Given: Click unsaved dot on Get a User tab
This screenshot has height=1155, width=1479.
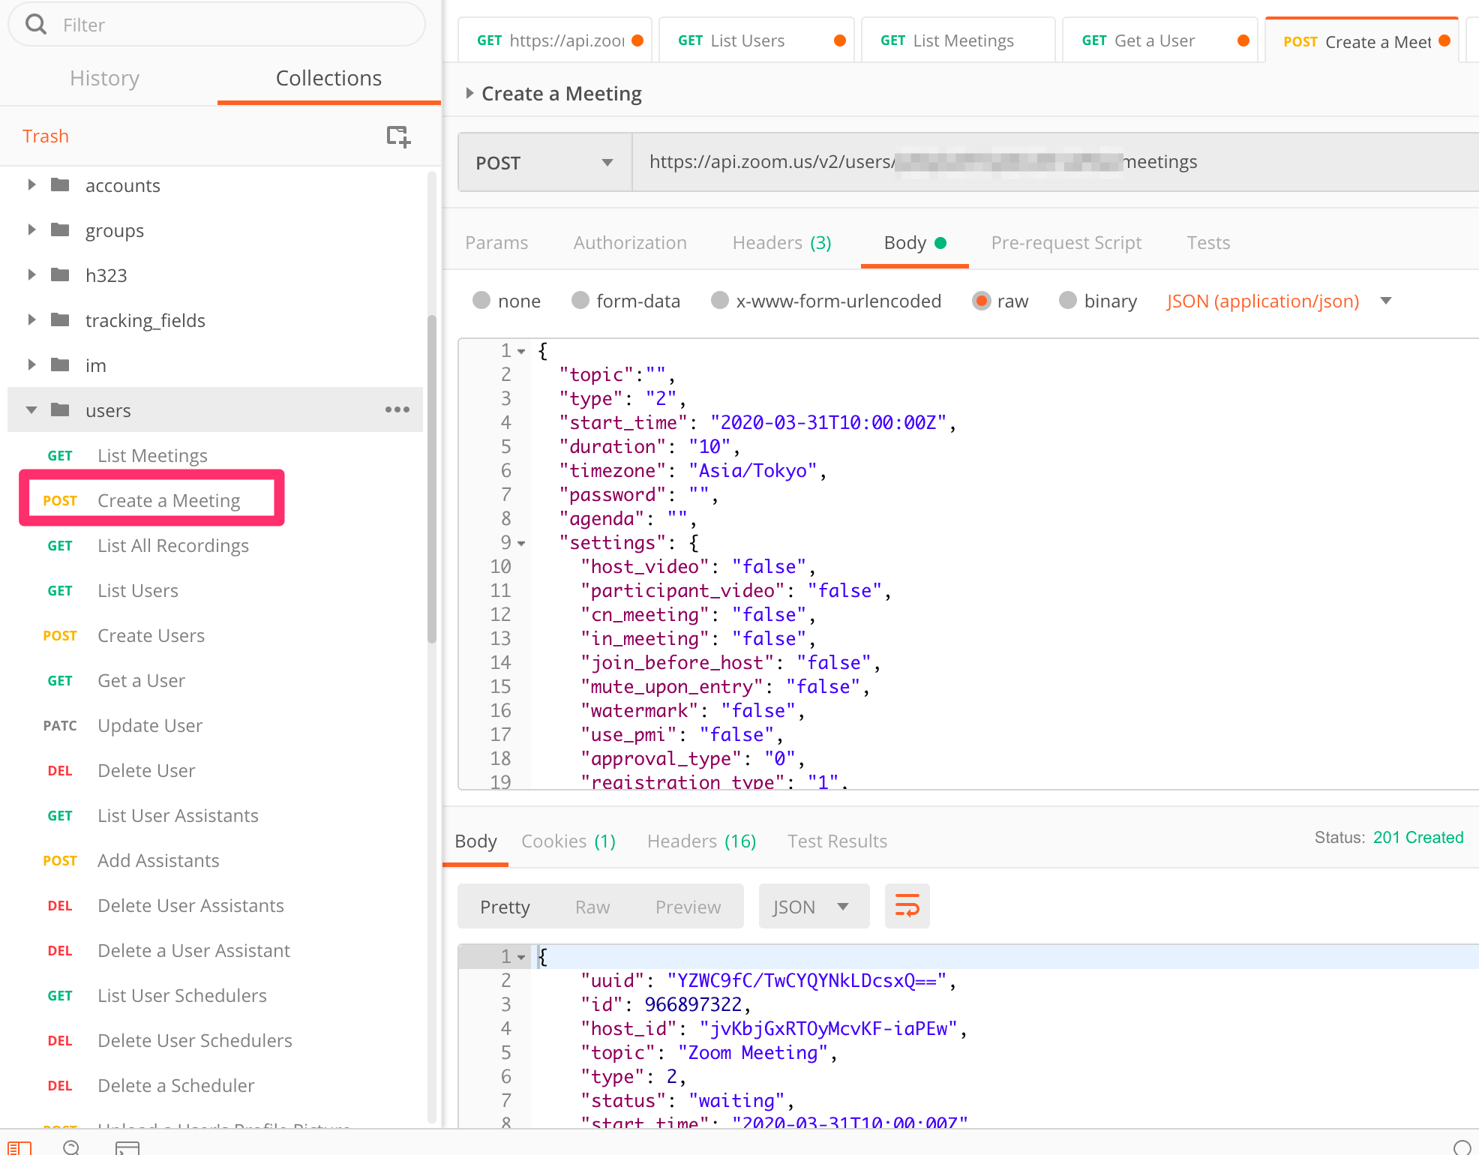Looking at the screenshot, I should point(1243,40).
